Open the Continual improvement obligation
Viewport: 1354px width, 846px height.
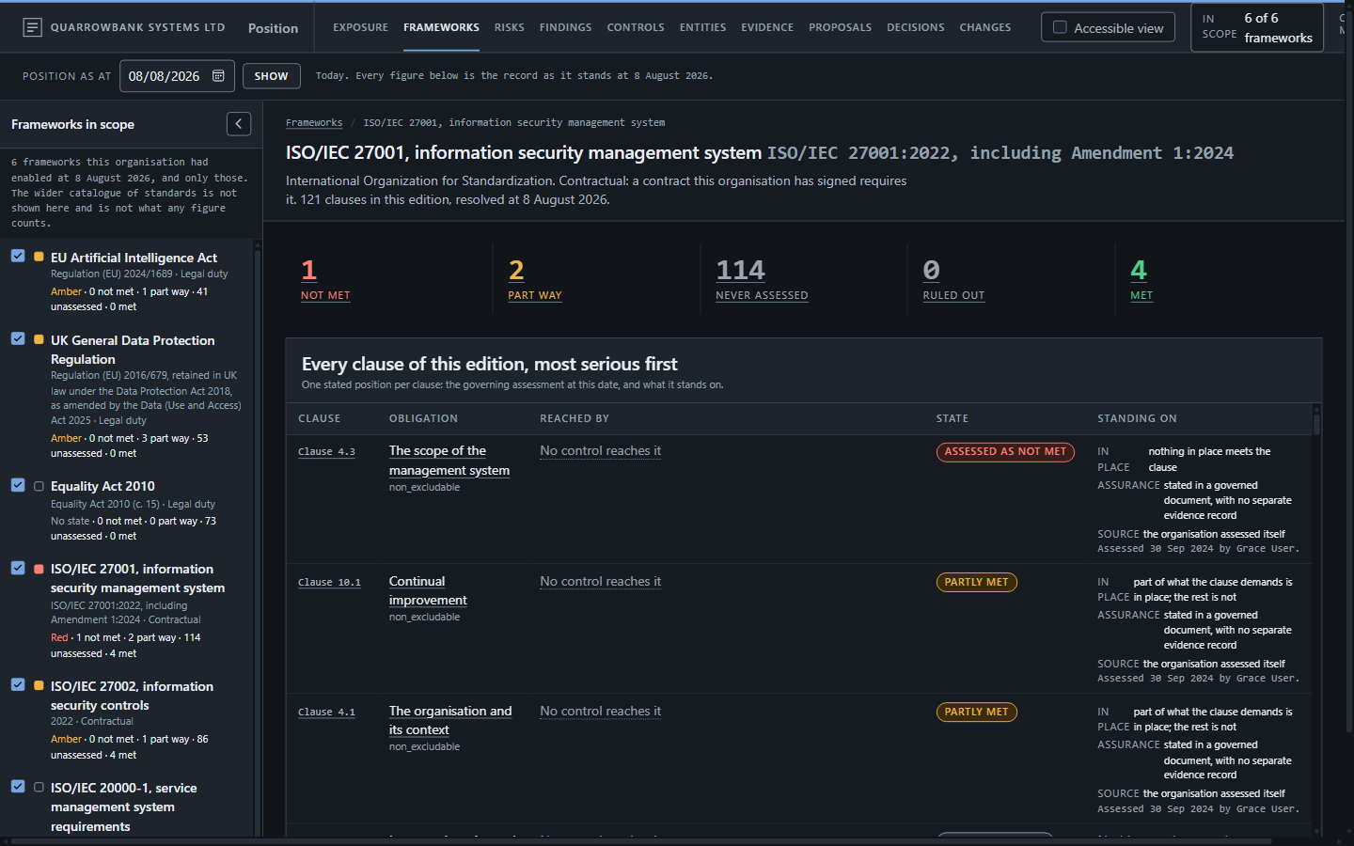pyautogui.click(x=428, y=590)
